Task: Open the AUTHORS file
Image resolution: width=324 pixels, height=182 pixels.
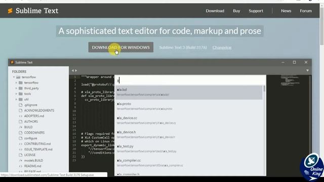Action: tap(31, 121)
